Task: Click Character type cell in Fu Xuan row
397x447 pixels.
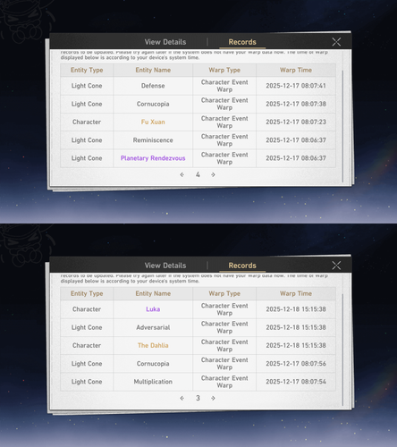Action: click(x=87, y=122)
